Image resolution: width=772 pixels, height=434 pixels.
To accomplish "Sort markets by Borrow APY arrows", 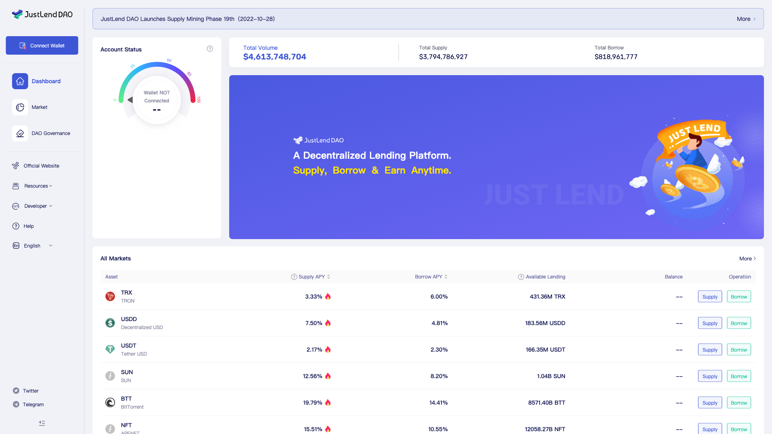I will pos(446,277).
